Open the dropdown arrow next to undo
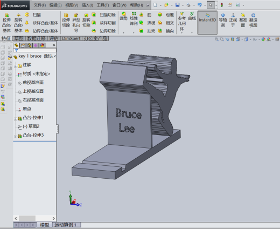280x229 pixels. pyautogui.click(x=205, y=5)
